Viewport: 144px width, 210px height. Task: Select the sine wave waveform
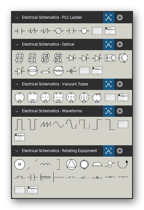pyautogui.click(x=58, y=125)
